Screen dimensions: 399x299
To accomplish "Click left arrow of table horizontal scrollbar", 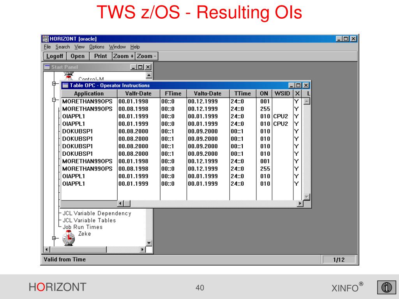I will pos(121,203).
